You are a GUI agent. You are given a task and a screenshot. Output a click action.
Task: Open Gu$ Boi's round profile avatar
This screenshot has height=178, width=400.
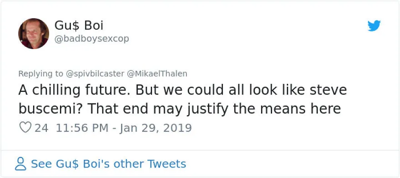[x=34, y=34]
